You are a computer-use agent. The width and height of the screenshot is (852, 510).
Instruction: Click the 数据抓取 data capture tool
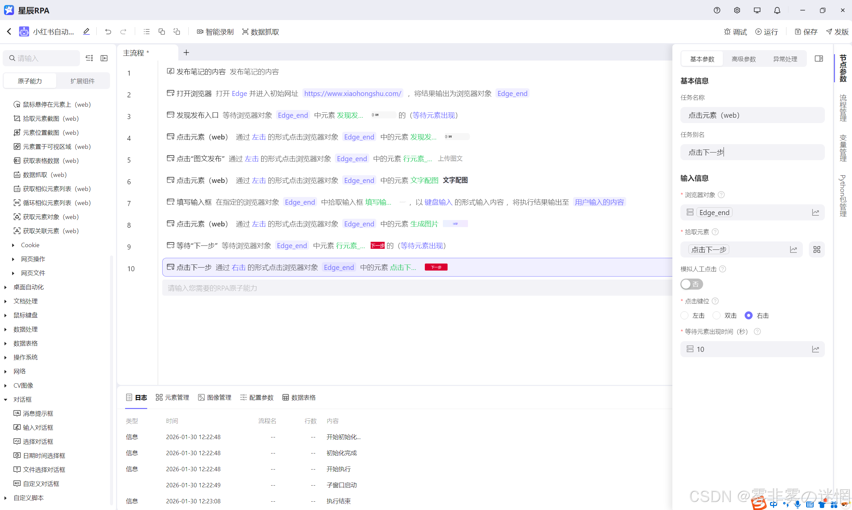[x=261, y=32]
